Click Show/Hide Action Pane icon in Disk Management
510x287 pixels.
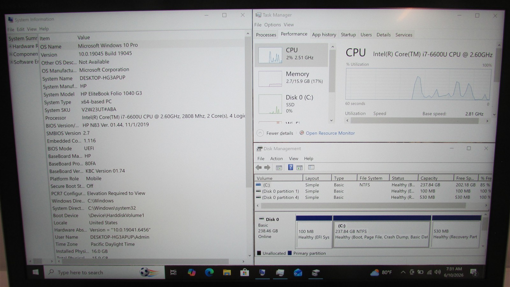click(x=299, y=167)
